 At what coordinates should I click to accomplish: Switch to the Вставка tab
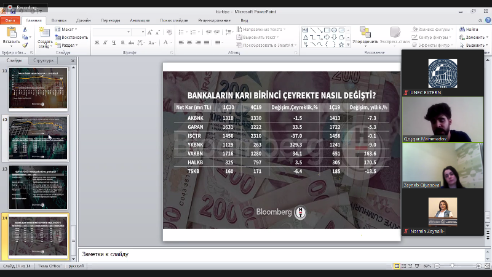click(58, 20)
